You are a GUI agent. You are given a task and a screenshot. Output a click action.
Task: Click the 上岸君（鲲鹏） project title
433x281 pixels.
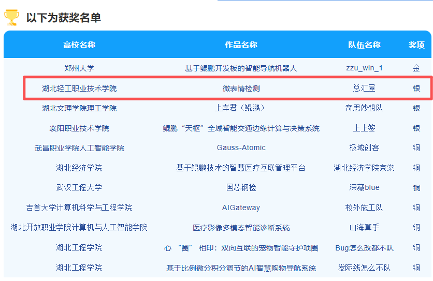coord(241,108)
